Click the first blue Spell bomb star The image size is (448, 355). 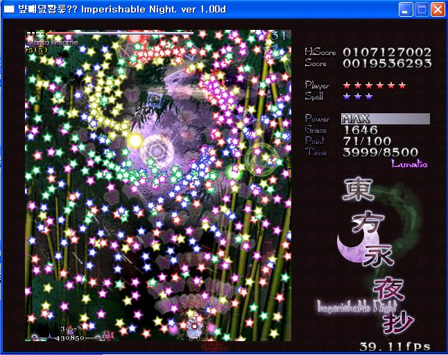coord(347,97)
